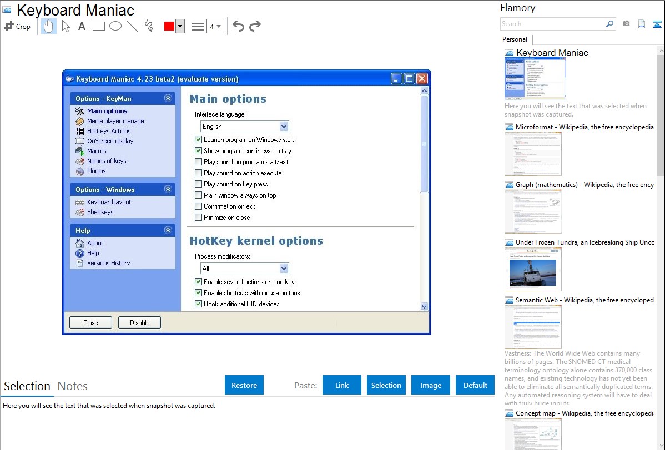Open the line width 4 dropdown
The width and height of the screenshot is (665, 450).
[x=215, y=26]
